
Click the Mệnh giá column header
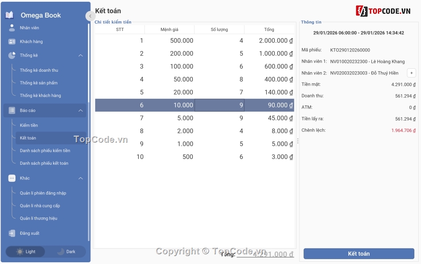(169, 30)
